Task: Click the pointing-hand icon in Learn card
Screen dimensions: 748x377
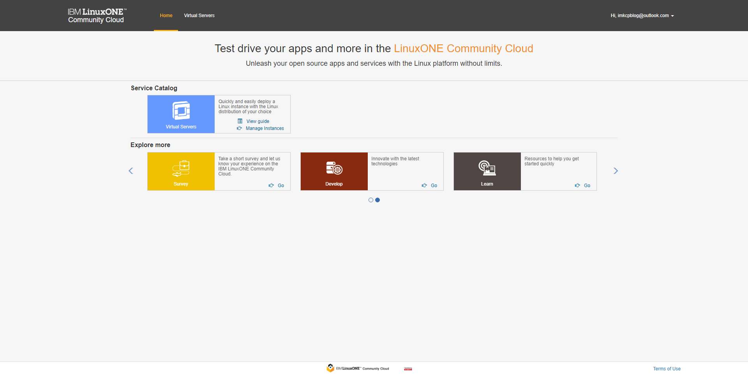Action: tap(577, 186)
